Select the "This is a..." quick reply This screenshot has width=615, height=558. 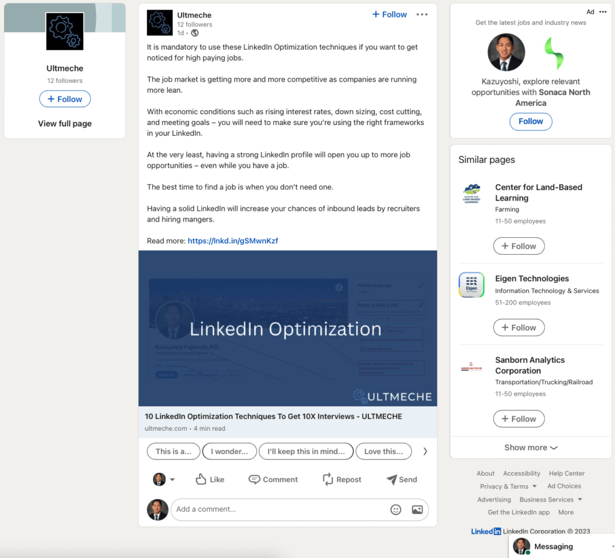[x=174, y=451]
